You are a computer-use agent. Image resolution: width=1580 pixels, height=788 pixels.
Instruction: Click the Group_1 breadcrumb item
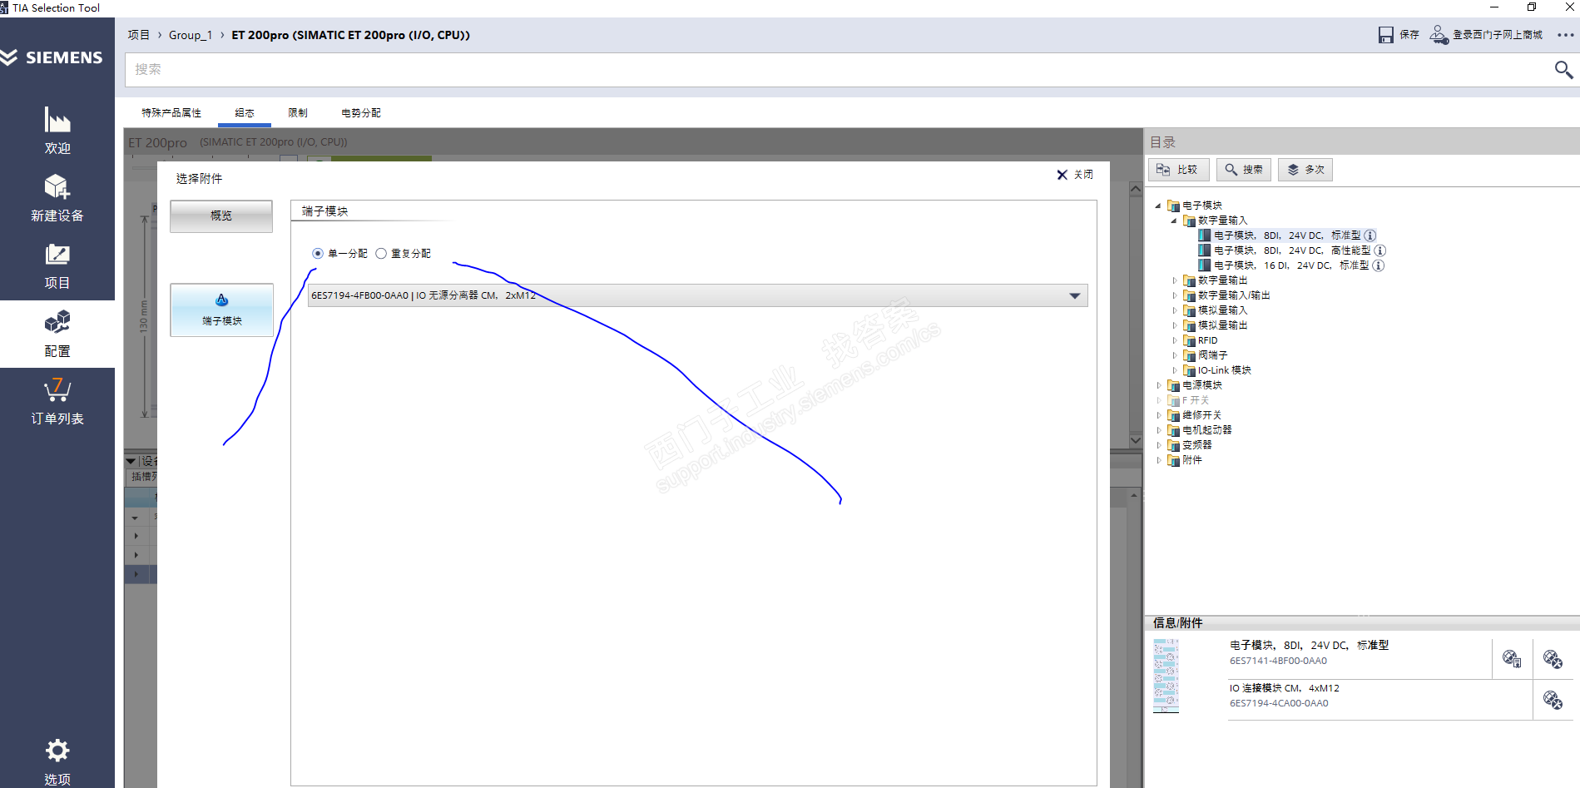191,35
